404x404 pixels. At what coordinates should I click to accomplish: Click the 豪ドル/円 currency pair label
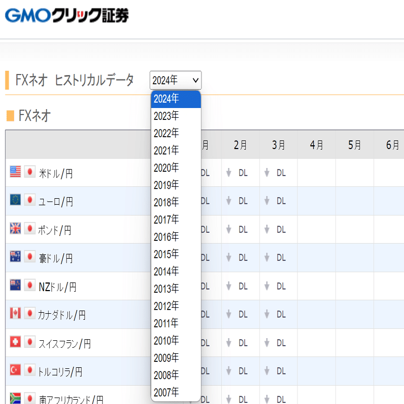[56, 258]
